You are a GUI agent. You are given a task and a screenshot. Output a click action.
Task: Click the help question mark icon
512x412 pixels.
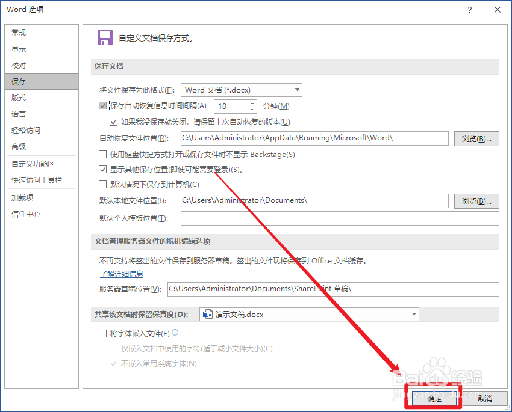click(470, 10)
